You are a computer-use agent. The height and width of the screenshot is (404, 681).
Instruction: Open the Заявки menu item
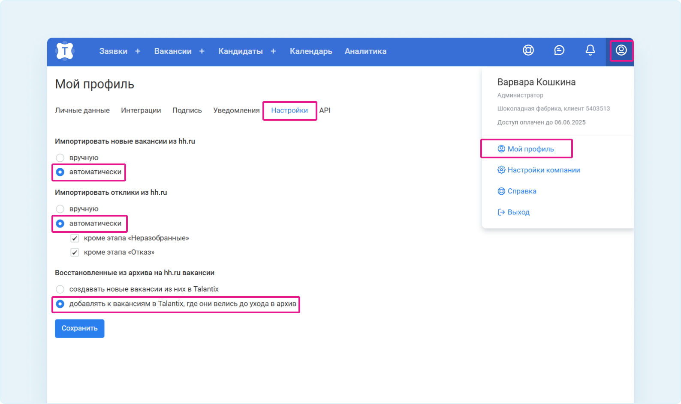(x=113, y=51)
